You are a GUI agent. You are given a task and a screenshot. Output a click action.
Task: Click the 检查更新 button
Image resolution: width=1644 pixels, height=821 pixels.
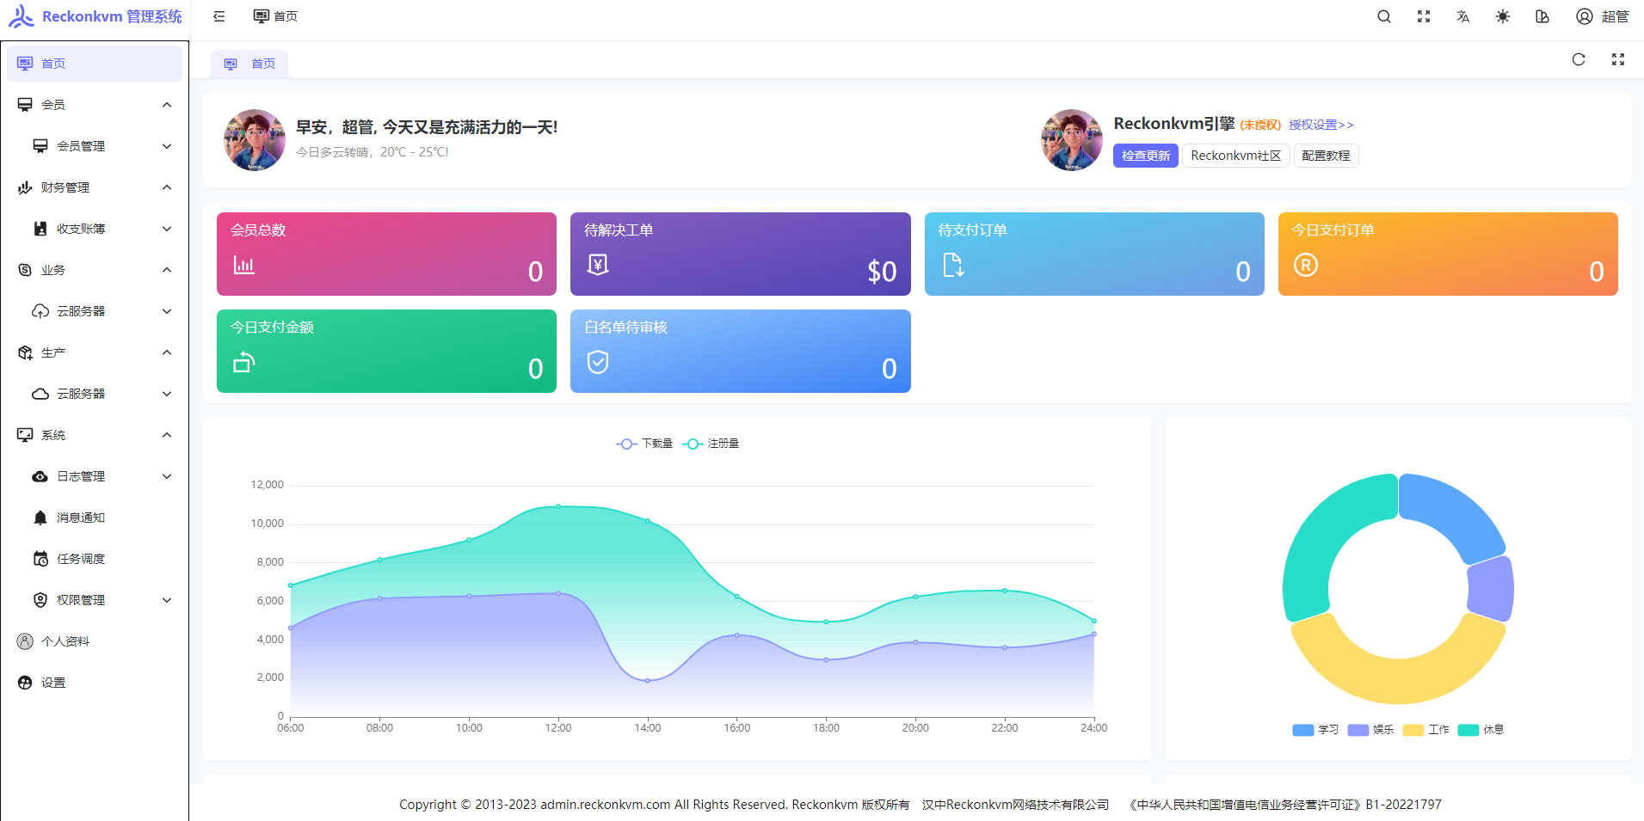(x=1145, y=156)
